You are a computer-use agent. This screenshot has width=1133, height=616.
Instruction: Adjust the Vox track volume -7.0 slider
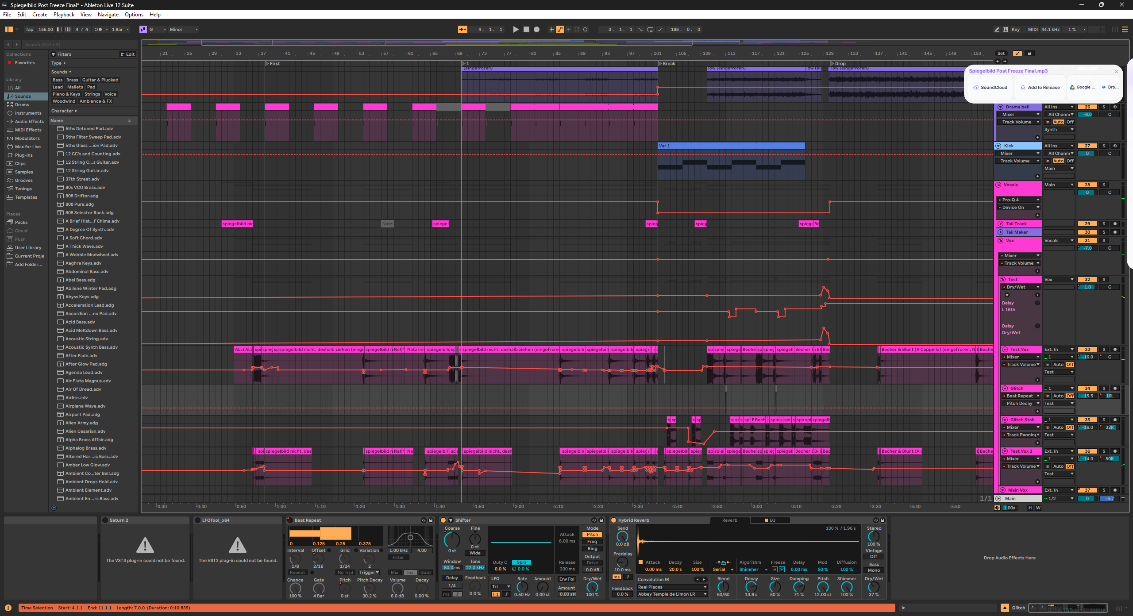pyautogui.click(x=1087, y=248)
